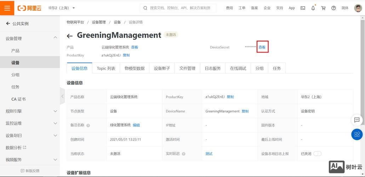Switch to 文件管理 tab
Viewport: 365px width, 177px height.
(187, 68)
